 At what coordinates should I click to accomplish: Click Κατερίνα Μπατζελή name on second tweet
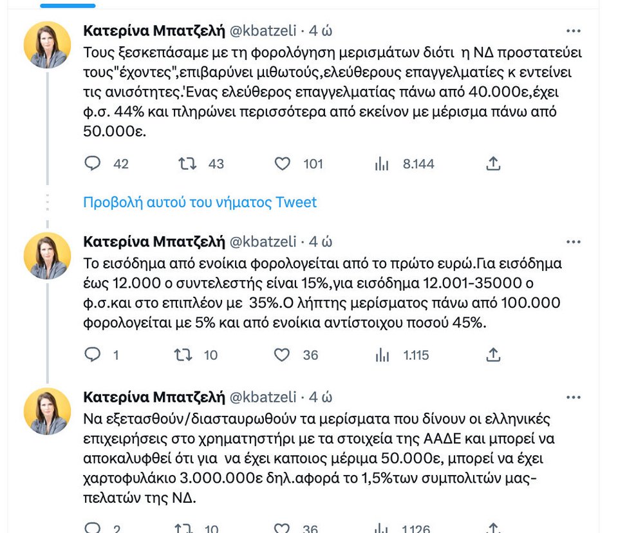[154, 242]
